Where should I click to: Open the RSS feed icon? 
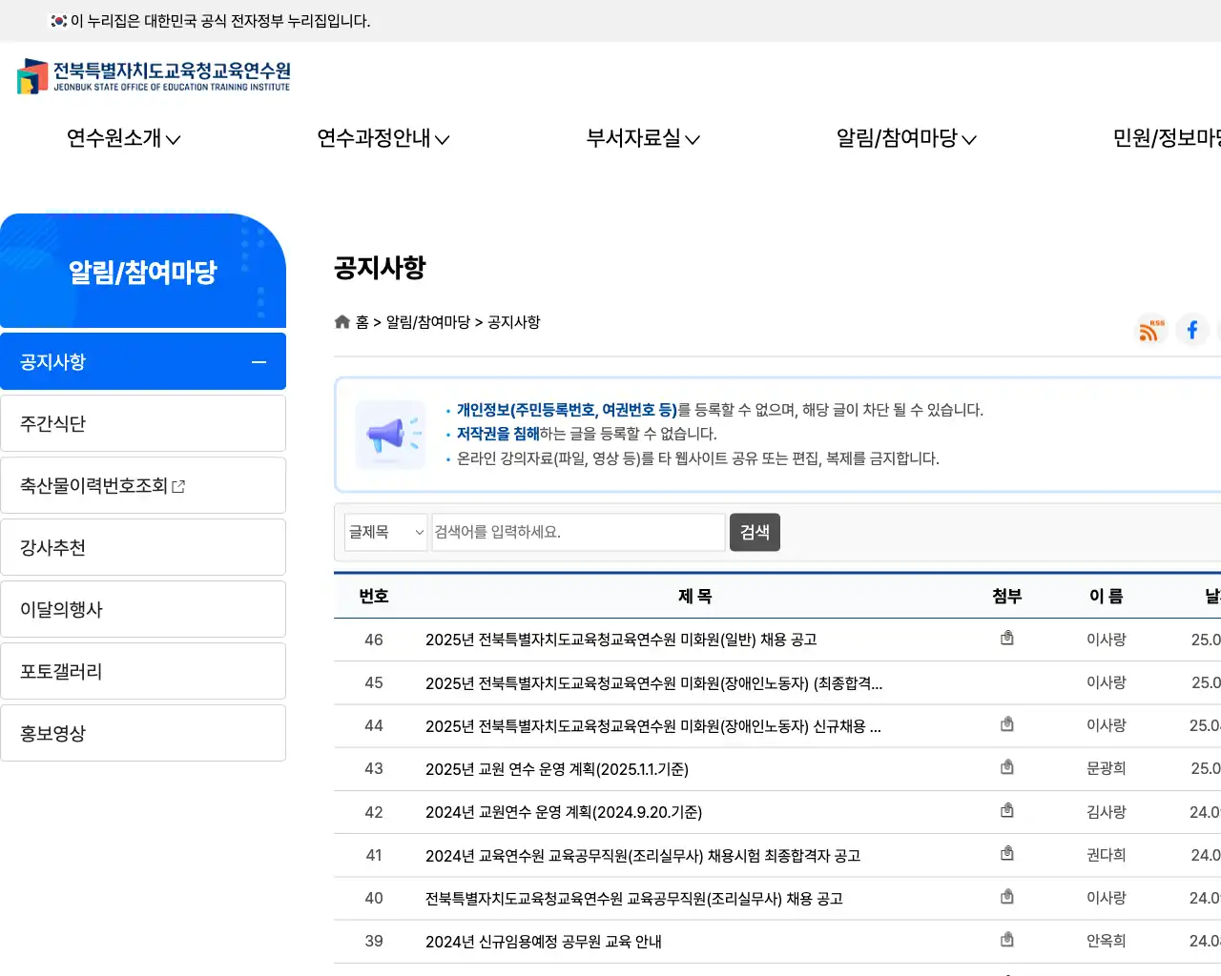[1151, 330]
